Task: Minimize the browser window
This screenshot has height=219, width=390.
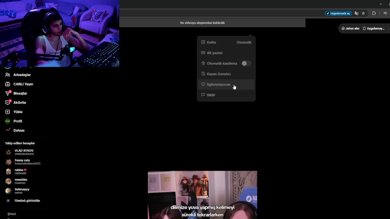Action: point(381,4)
